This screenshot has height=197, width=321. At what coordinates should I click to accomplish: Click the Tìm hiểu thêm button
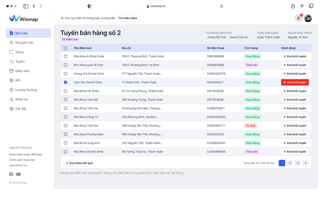[x=128, y=18]
